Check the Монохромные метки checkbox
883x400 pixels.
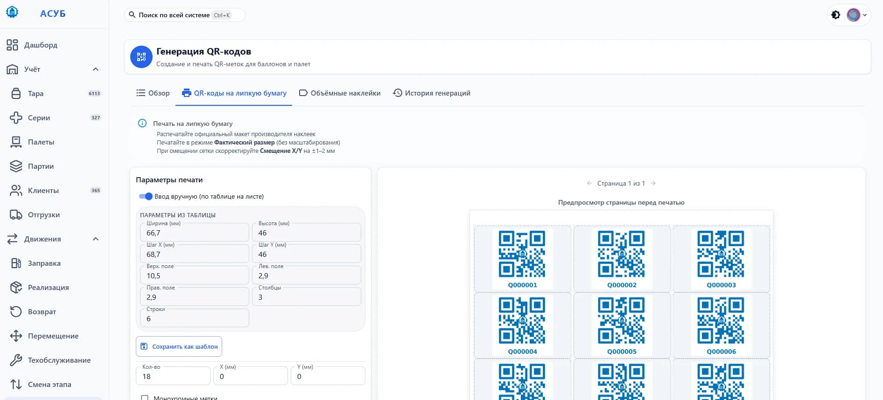point(145,398)
